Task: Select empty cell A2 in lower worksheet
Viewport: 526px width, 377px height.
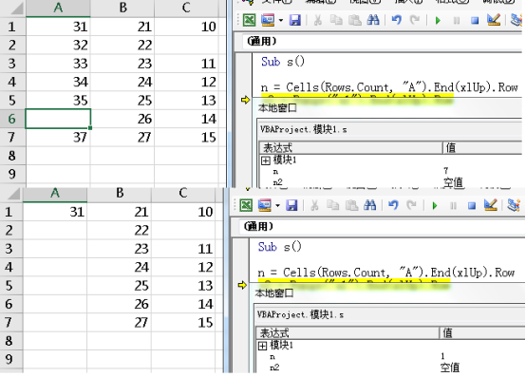Action: coord(55,231)
